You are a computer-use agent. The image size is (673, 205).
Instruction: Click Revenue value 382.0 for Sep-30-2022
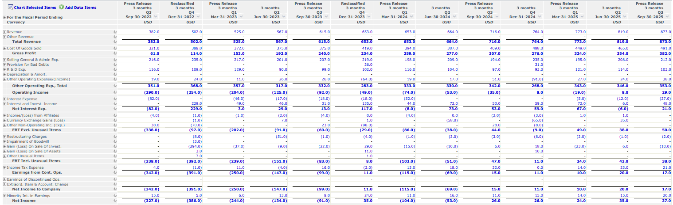click(153, 32)
